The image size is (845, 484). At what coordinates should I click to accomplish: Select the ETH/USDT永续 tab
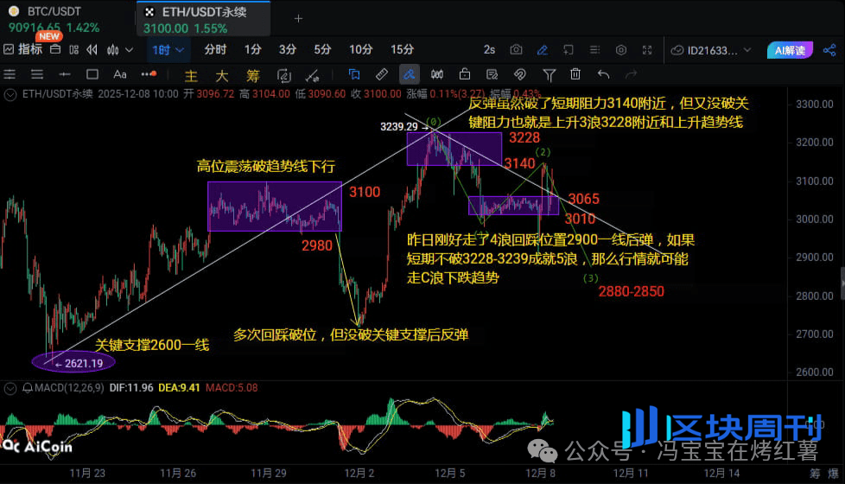coord(203,19)
